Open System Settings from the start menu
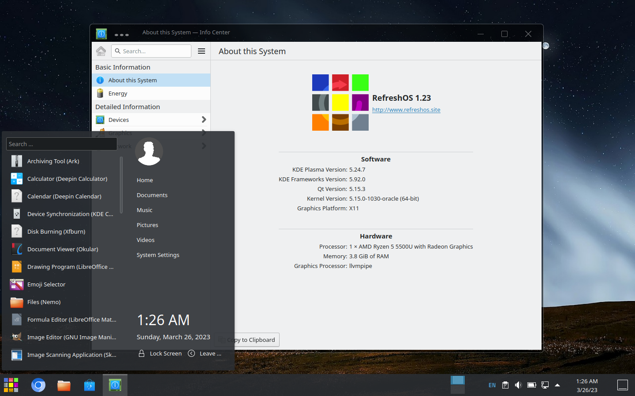The image size is (635, 396). tap(158, 255)
